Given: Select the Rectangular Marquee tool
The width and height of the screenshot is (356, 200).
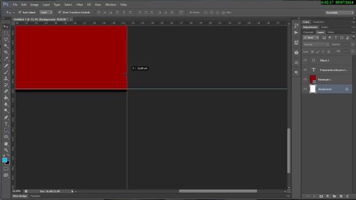Looking at the screenshot, I should pos(6,33).
